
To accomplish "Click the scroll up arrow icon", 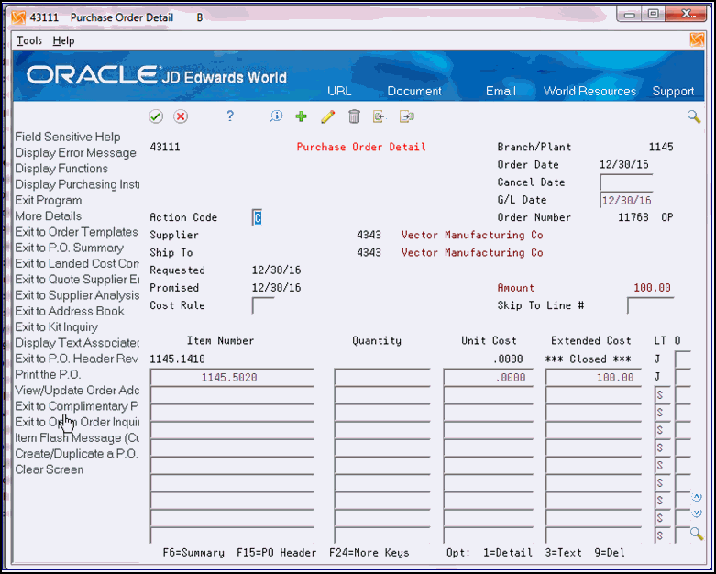I will (x=697, y=497).
